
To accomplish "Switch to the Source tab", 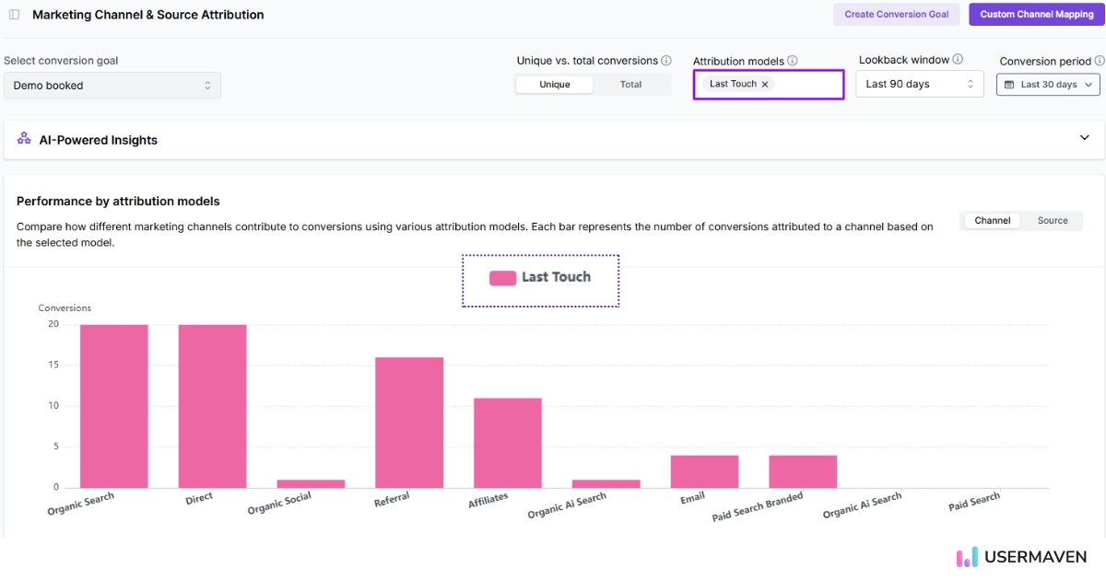I will tap(1051, 220).
